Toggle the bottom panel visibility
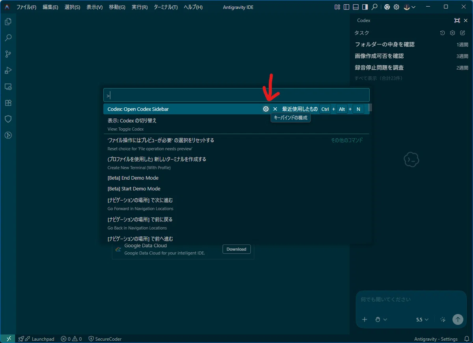 pyautogui.click(x=356, y=7)
